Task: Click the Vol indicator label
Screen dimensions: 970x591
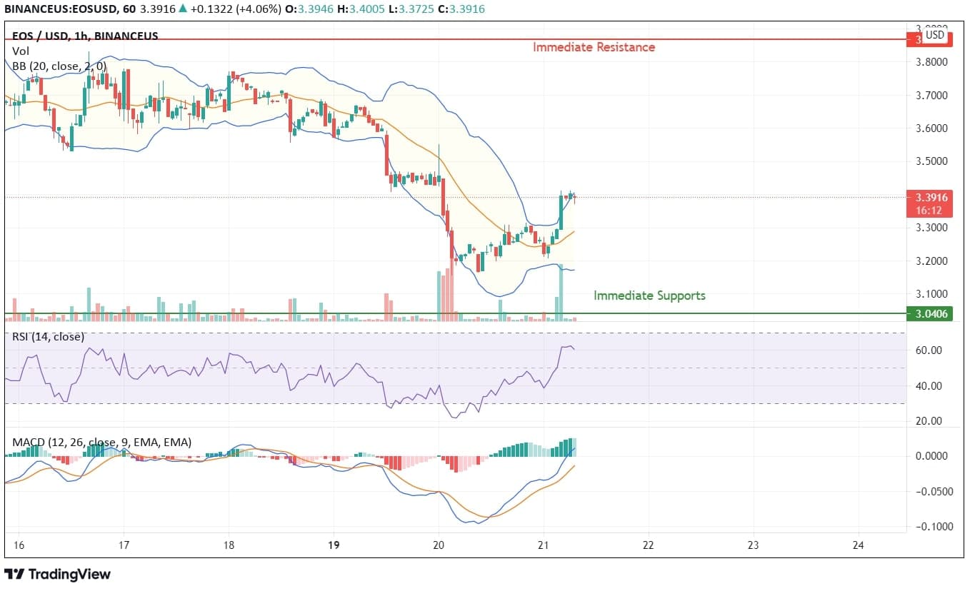Action: (20, 51)
